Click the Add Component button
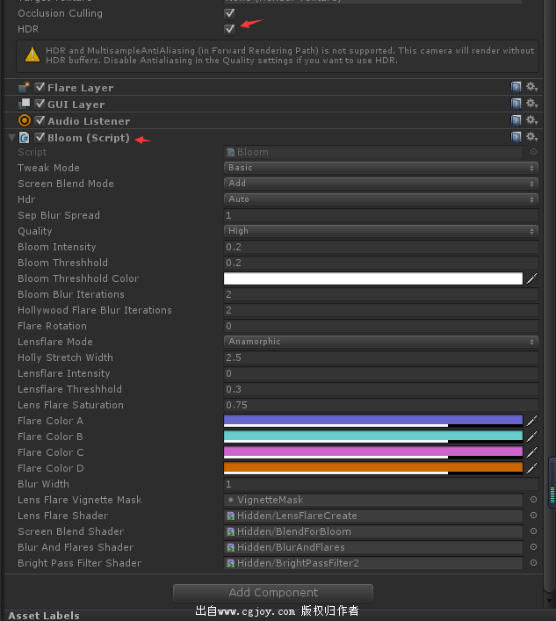Image resolution: width=556 pixels, height=621 pixels. pyautogui.click(x=273, y=593)
